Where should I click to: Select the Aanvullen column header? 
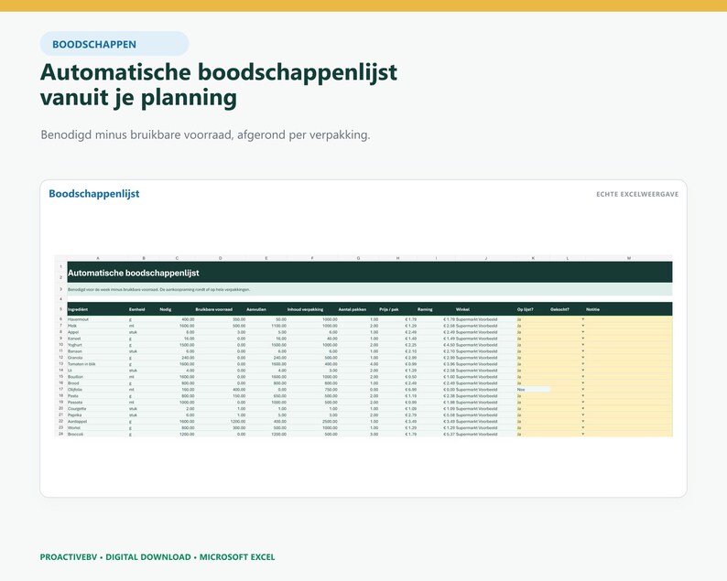coord(266,309)
